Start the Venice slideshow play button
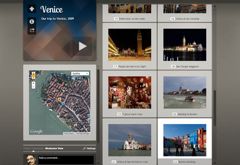240x165 pixels. (x=82, y=46)
